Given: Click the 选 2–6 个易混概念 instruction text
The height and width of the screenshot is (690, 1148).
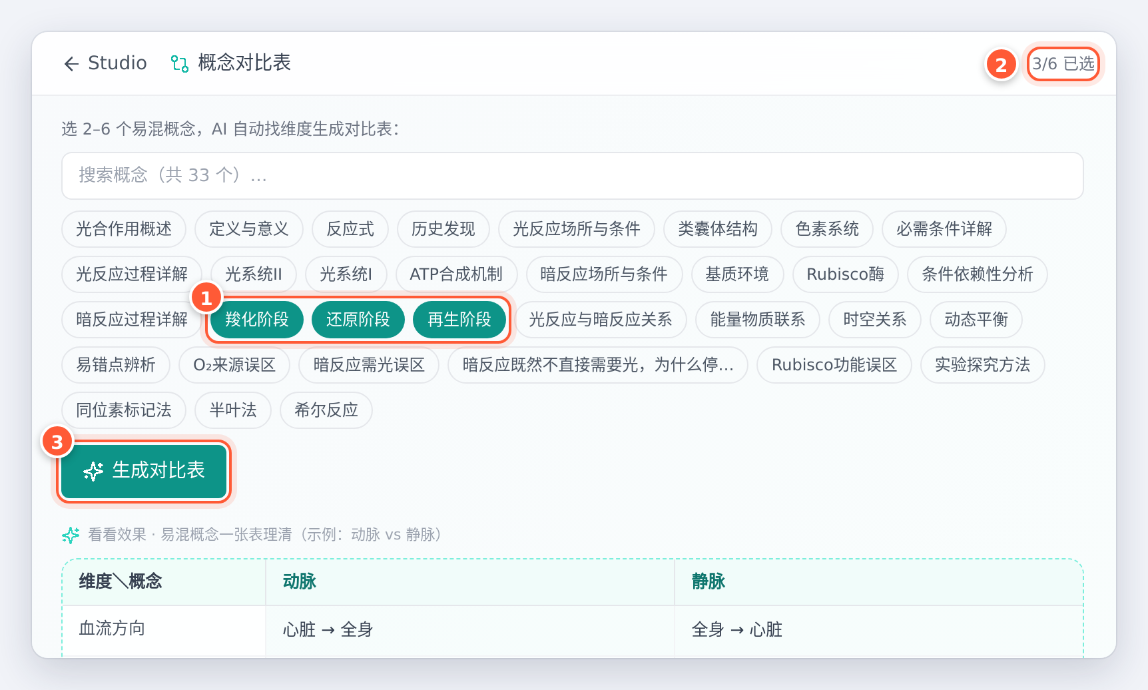Looking at the screenshot, I should click(230, 129).
